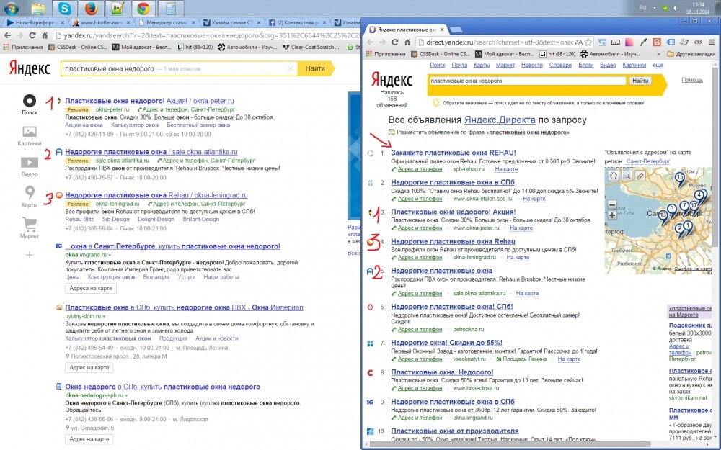This screenshot has width=721, height=450.
Task: Expand hidden bookmarks chevron in the right Chrome window
Action: point(659,54)
